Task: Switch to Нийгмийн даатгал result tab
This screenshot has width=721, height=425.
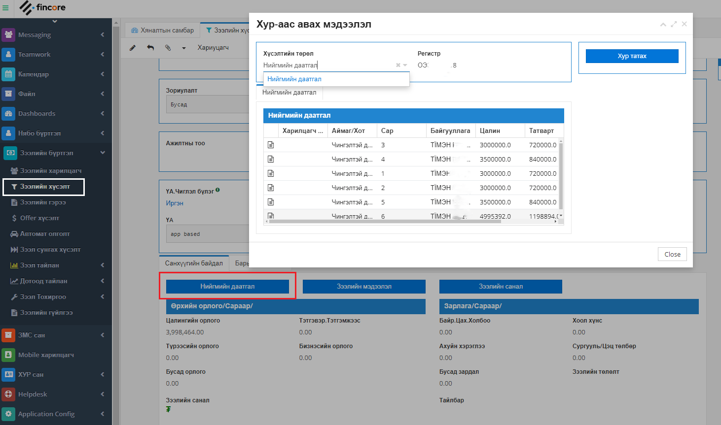Action: pyautogui.click(x=289, y=92)
